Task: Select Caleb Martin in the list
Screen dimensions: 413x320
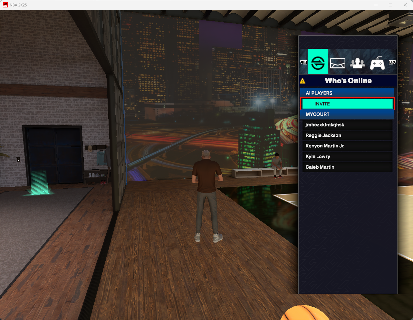Action: point(347,167)
